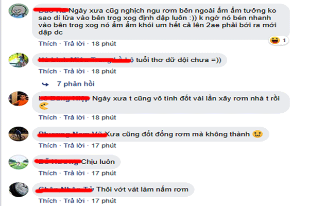Click the reaction count next to laughing emoji

click(x=284, y=40)
